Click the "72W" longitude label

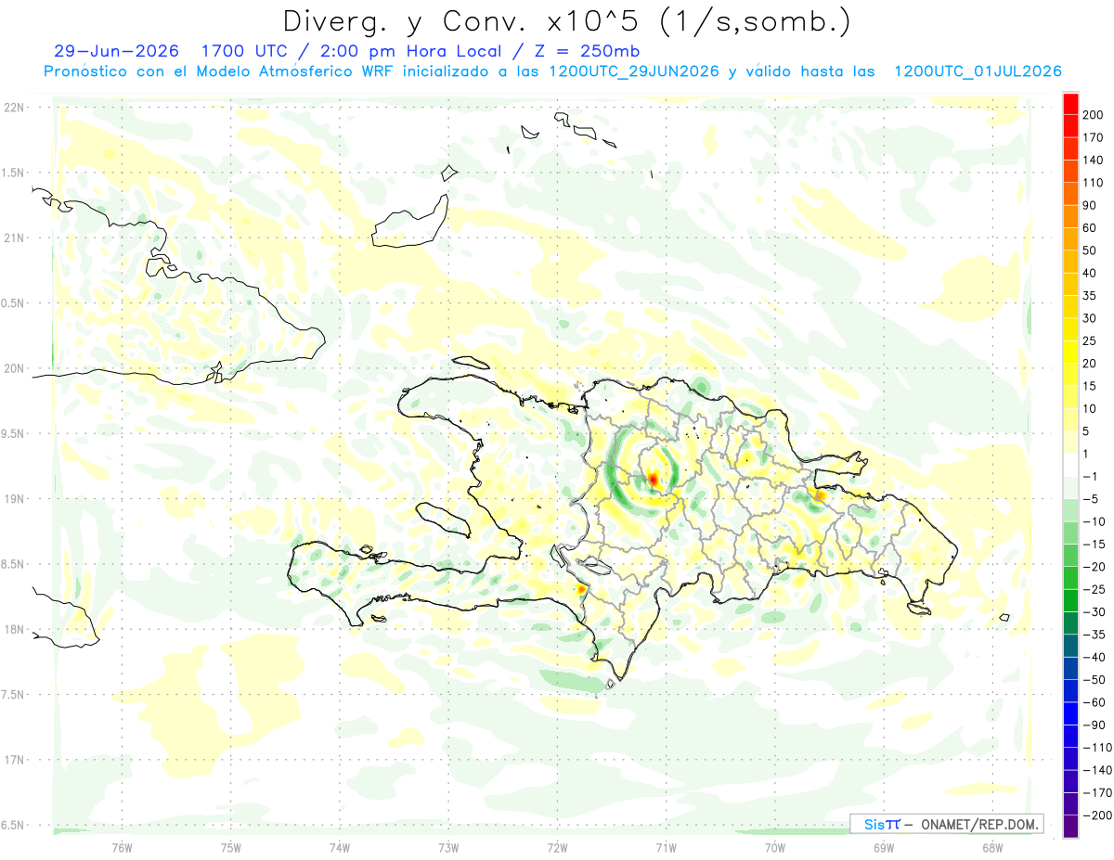[557, 847]
